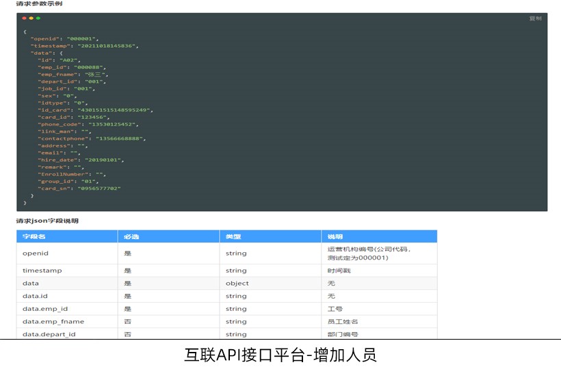The width and height of the screenshot is (561, 369).
Task: Select the openid cell in field table
Action: click(x=36, y=254)
